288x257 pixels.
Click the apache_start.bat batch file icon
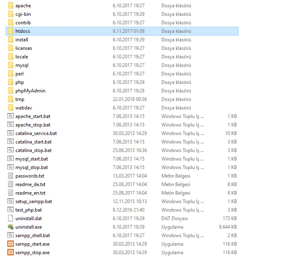tap(11, 116)
